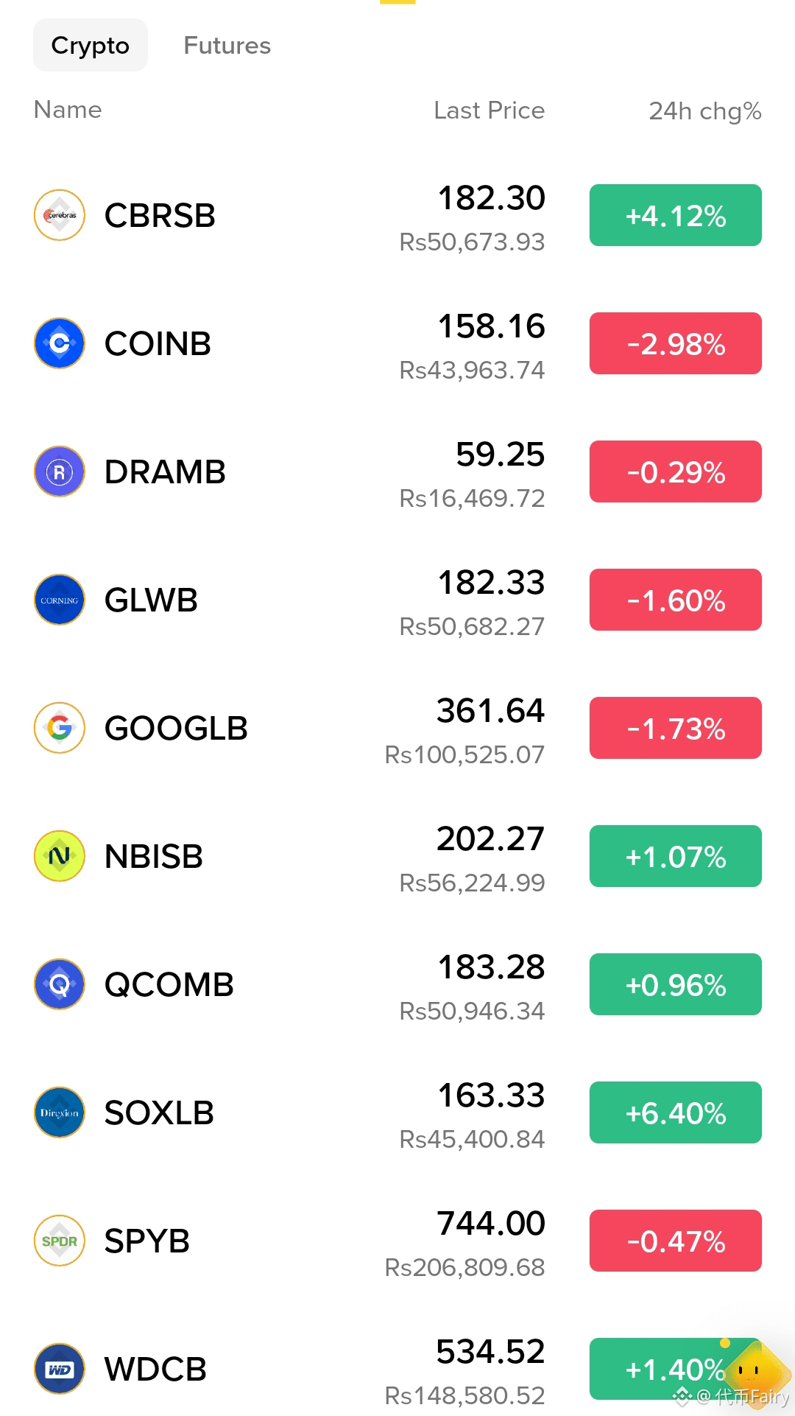Sort by 24h chg% column header
Image resolution: width=795 pixels, height=1416 pixels.
(705, 111)
